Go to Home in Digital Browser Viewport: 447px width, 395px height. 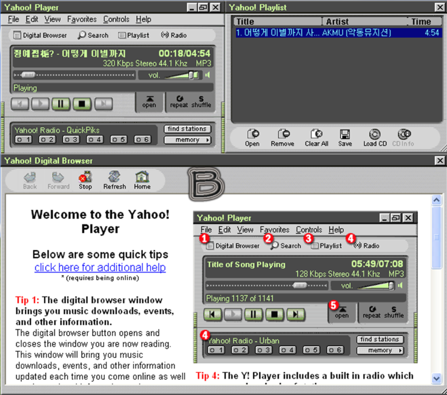142,180
